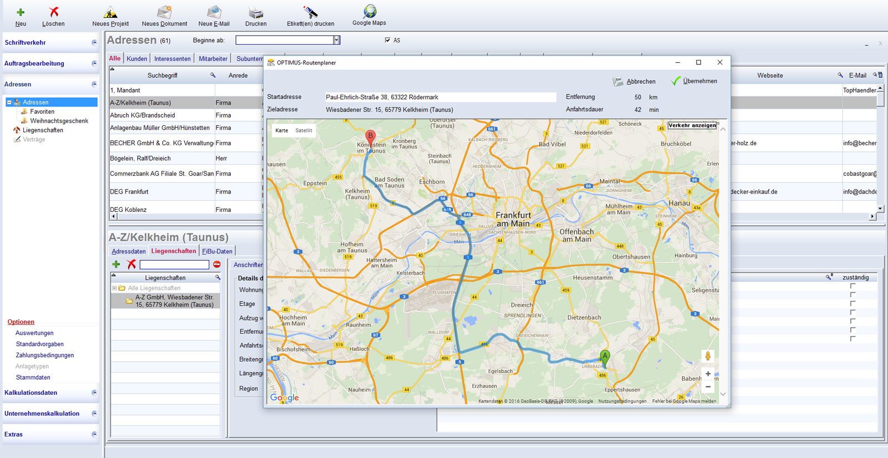Viewport: 888px width, 458px height.
Task: Click Abbrechen in the Routenplaner dialog
Action: point(634,82)
